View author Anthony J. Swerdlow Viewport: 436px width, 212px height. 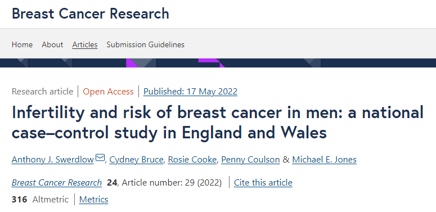[52, 160]
